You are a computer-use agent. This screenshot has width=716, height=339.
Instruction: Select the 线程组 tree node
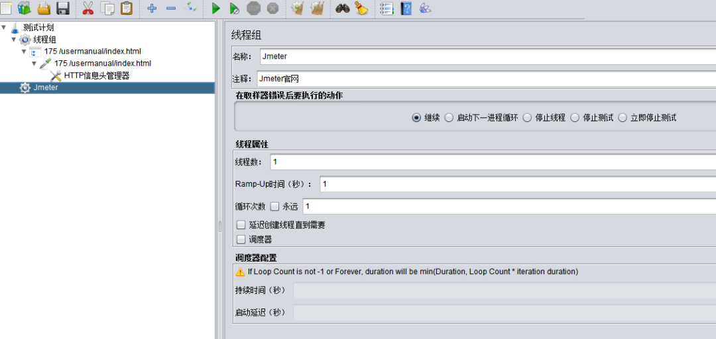(x=45, y=40)
